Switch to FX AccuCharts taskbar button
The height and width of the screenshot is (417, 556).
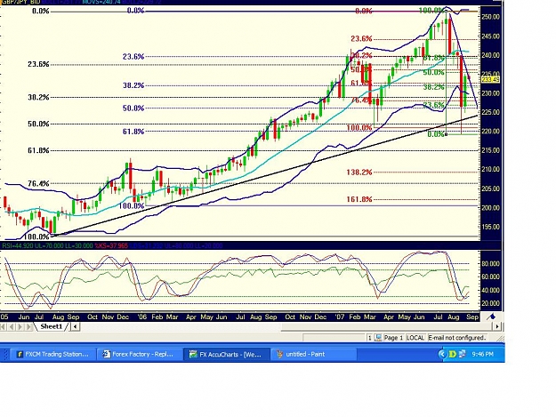tap(227, 354)
